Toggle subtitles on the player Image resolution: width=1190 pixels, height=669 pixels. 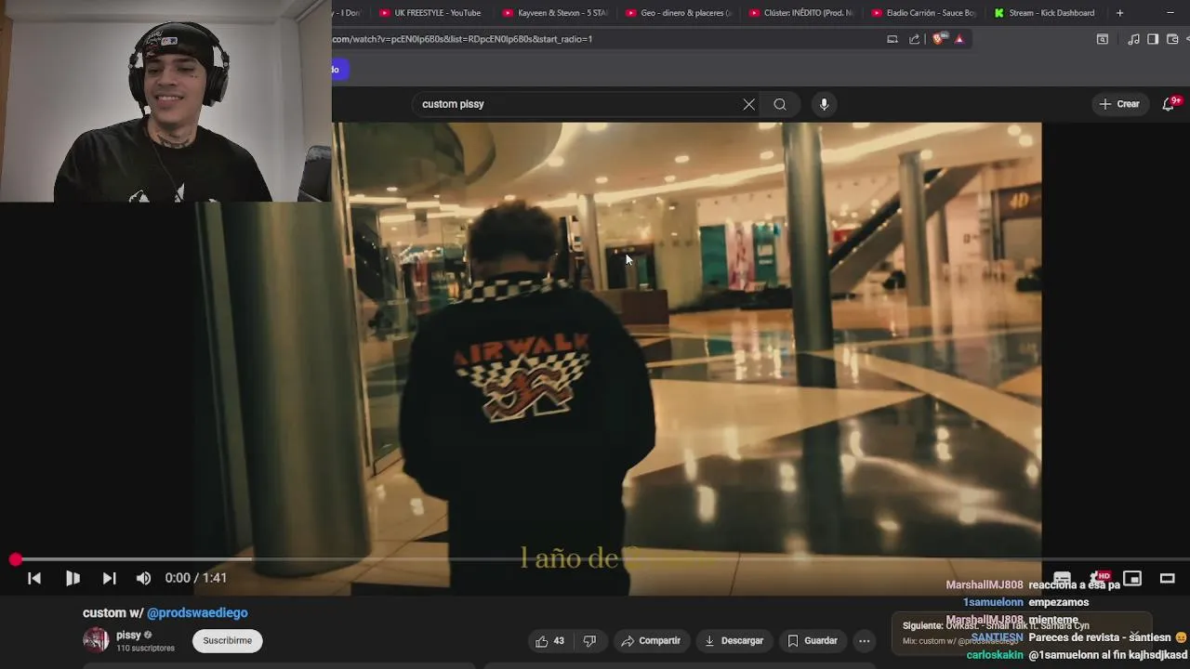pos(1063,578)
